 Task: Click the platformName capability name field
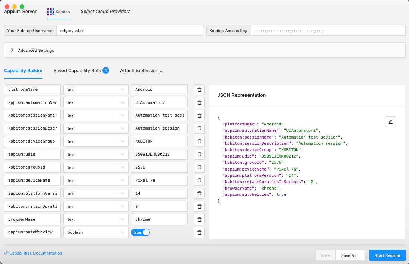pos(32,89)
